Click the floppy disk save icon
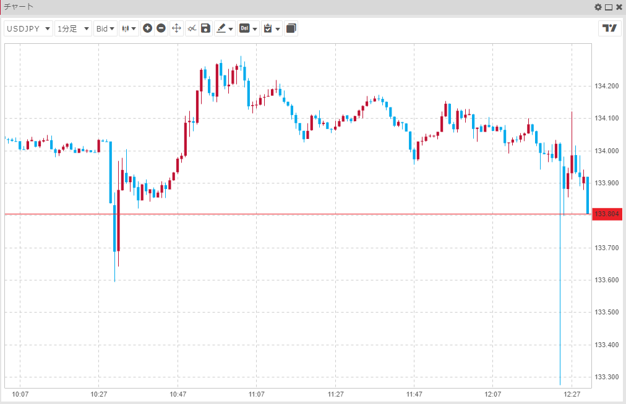The height and width of the screenshot is (404, 626). pos(205,28)
